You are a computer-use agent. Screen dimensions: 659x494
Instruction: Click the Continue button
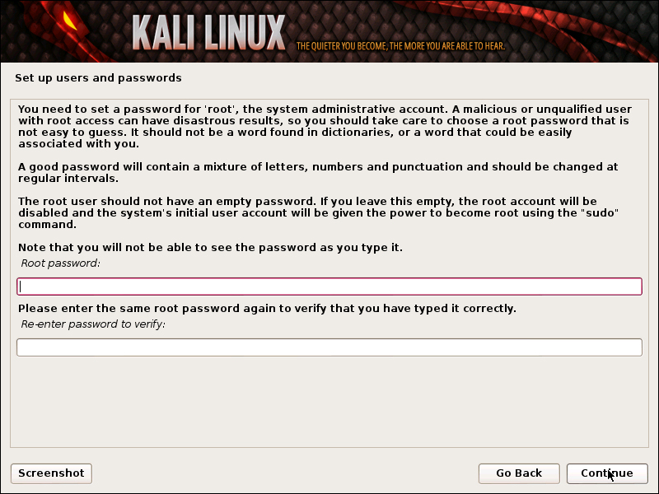point(607,473)
